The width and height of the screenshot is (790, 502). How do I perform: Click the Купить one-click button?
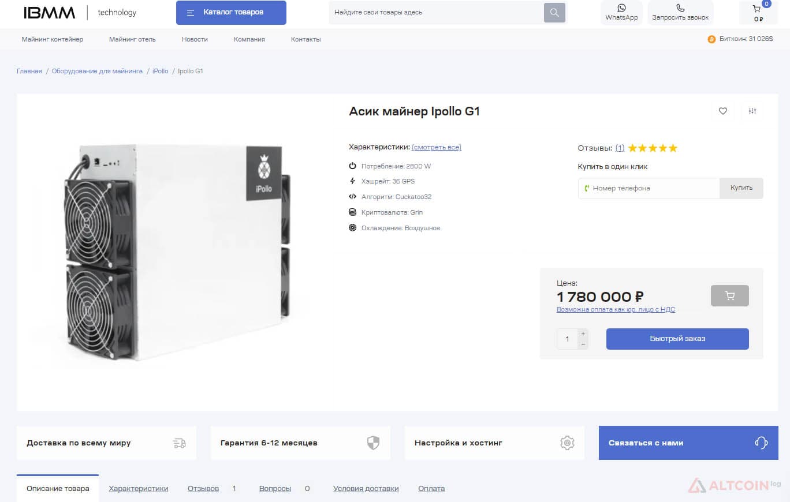click(741, 188)
